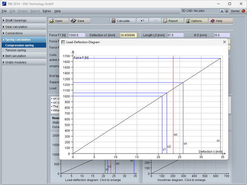Viewport: 247px width, 185px height.
Task: Run the Calculate calculator button
Action: click(122, 21)
